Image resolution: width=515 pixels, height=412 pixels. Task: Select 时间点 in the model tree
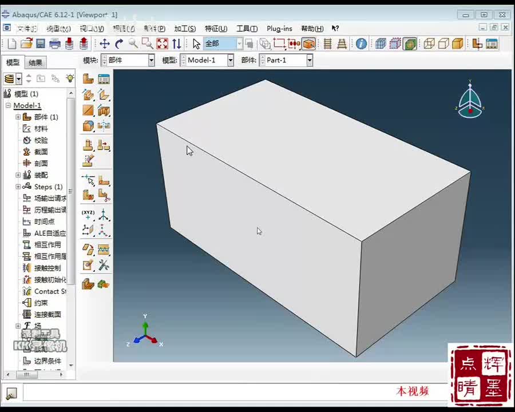tap(44, 221)
